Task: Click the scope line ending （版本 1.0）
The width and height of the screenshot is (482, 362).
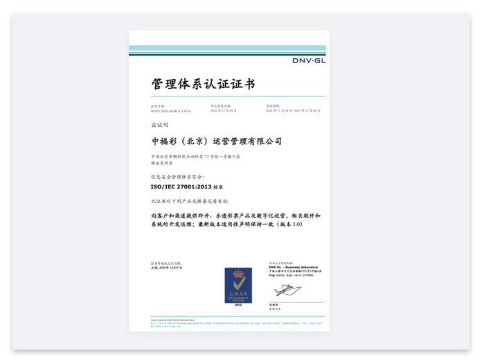Action: pyautogui.click(x=227, y=224)
